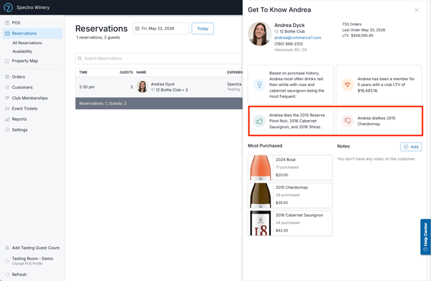This screenshot has height=281, width=431.
Task: Click the phone number (780) 889-2312
Action: pos(288,44)
